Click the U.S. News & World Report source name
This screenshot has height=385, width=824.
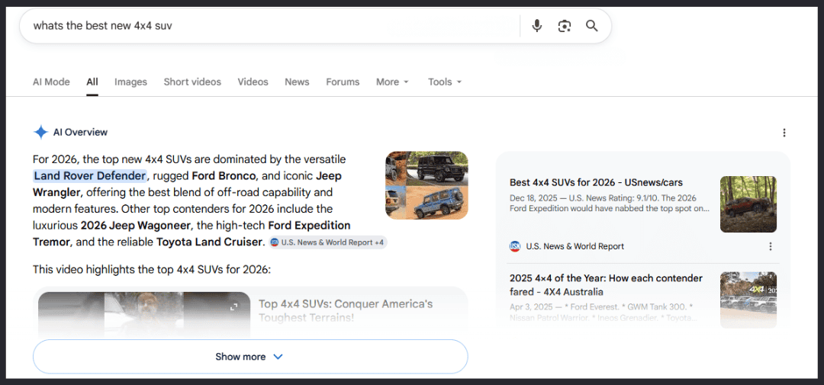pos(575,246)
